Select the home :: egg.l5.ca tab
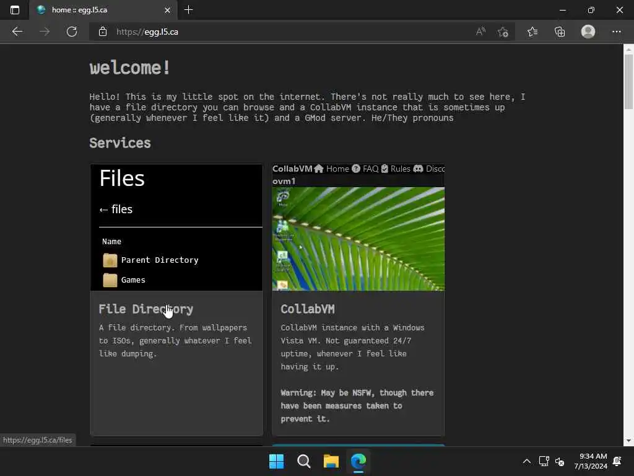 [103, 10]
